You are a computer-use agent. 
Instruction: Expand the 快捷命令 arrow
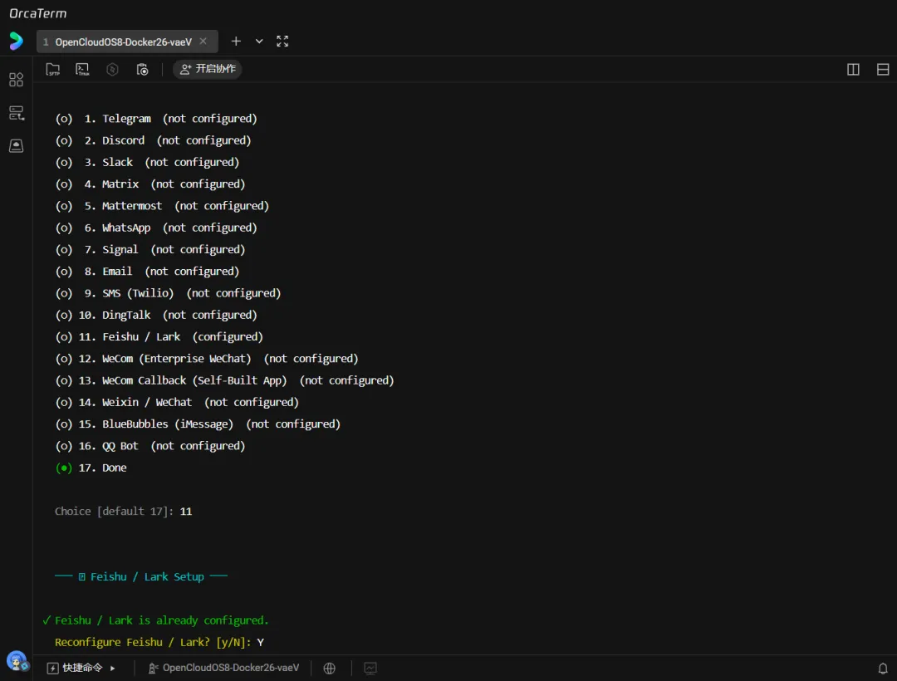pyautogui.click(x=113, y=668)
